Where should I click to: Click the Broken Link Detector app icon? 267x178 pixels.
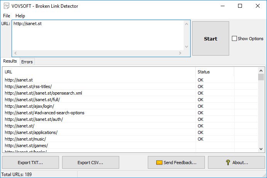coord(7,6)
